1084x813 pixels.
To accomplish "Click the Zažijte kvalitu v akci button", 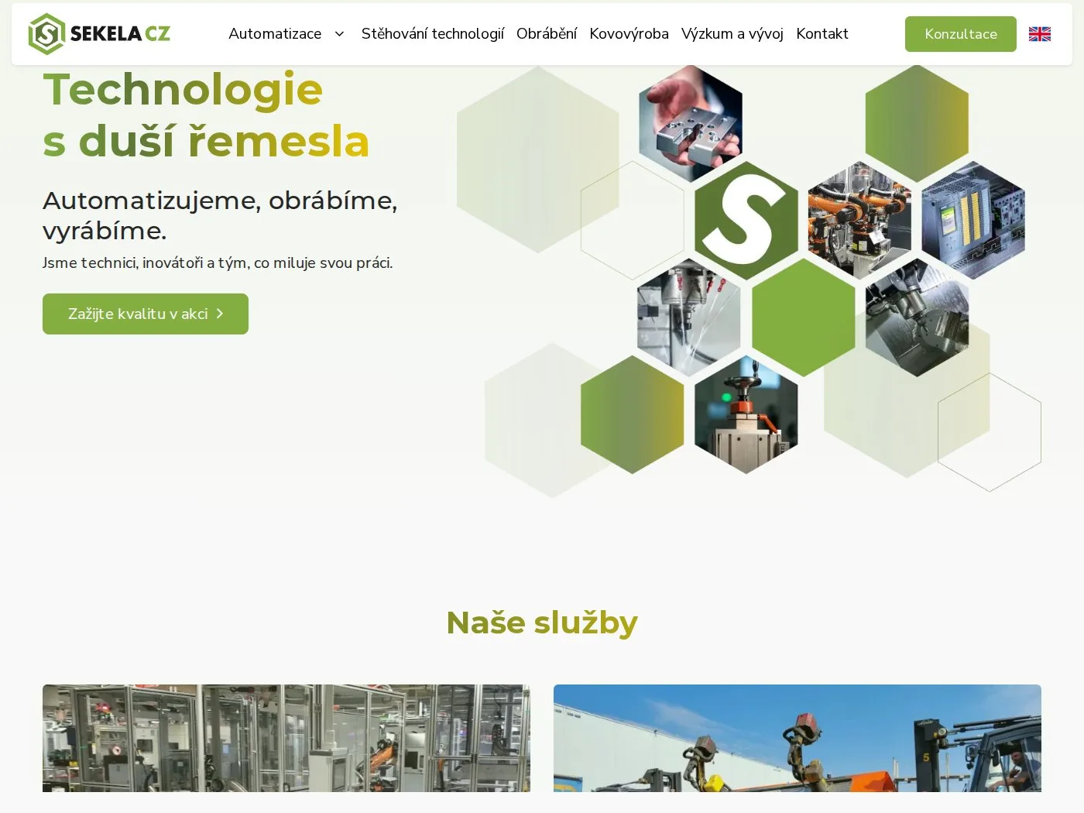I will (x=146, y=314).
